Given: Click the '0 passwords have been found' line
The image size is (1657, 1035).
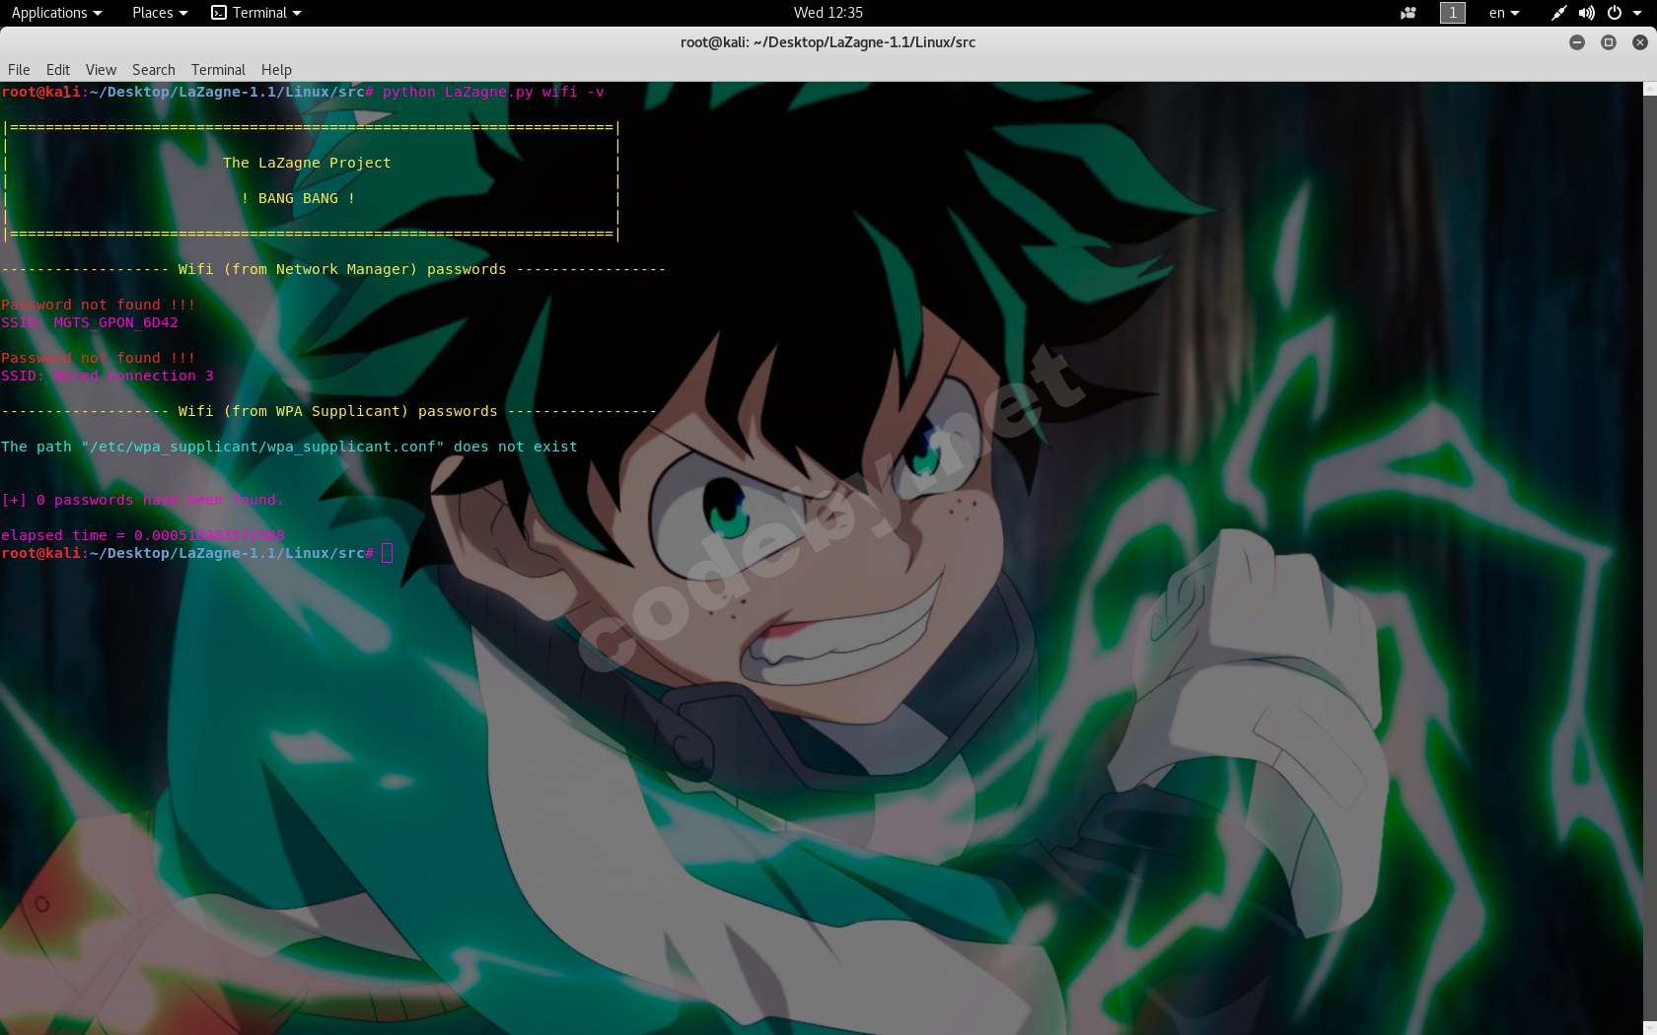Looking at the screenshot, I should click(143, 500).
